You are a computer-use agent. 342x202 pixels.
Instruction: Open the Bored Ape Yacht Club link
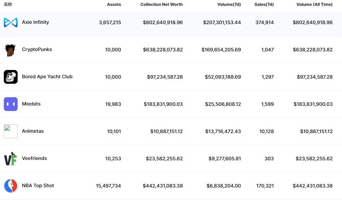[x=47, y=77]
